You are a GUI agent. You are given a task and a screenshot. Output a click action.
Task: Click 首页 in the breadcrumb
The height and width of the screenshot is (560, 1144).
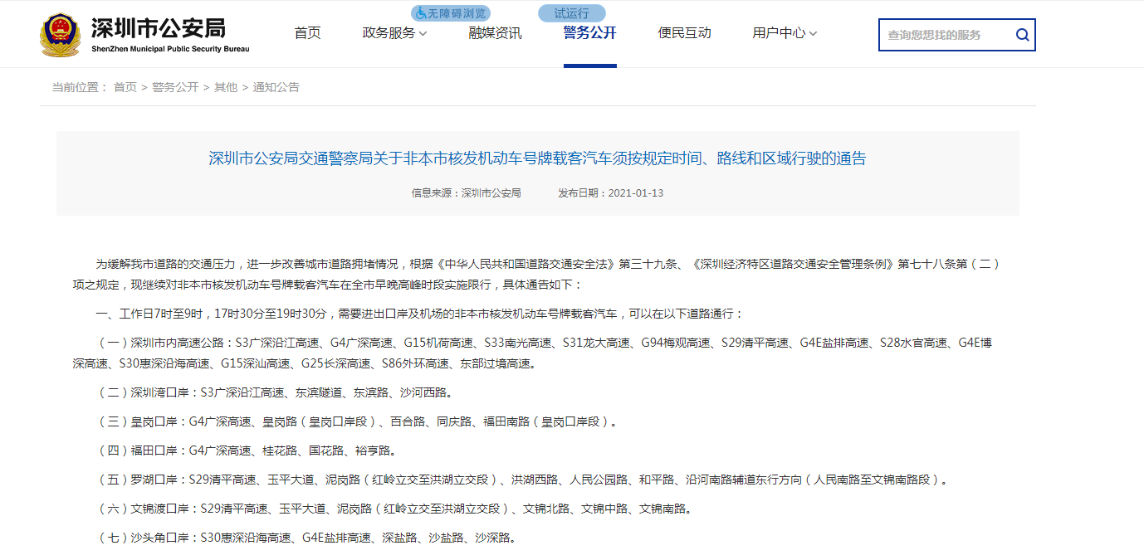coord(125,87)
